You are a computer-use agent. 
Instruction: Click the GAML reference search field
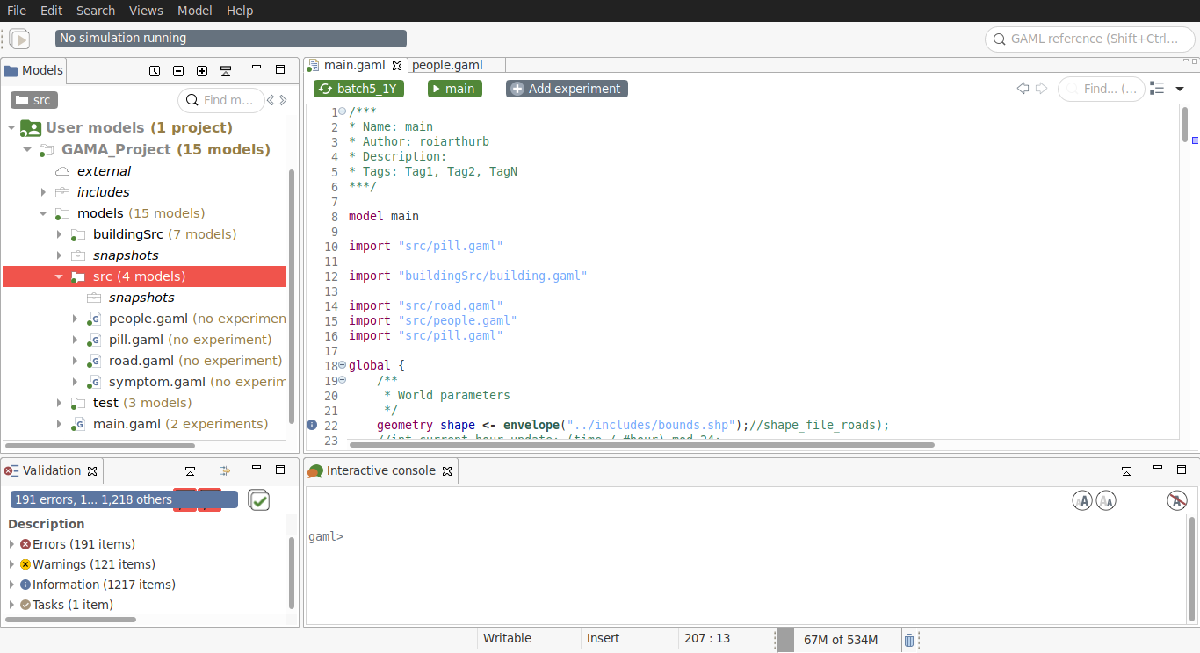(x=1090, y=39)
